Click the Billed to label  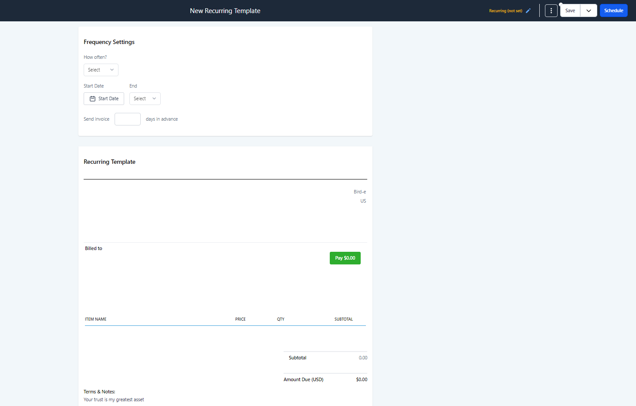94,248
